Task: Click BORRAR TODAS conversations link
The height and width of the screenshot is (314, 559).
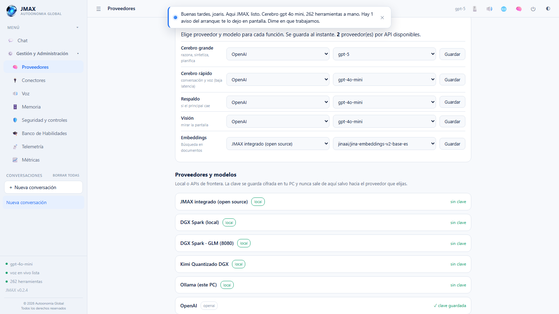Action: coord(66,175)
